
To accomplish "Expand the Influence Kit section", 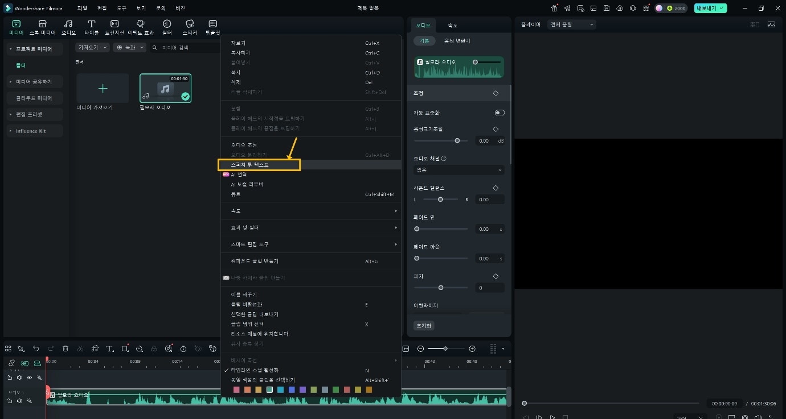I will click(x=34, y=131).
